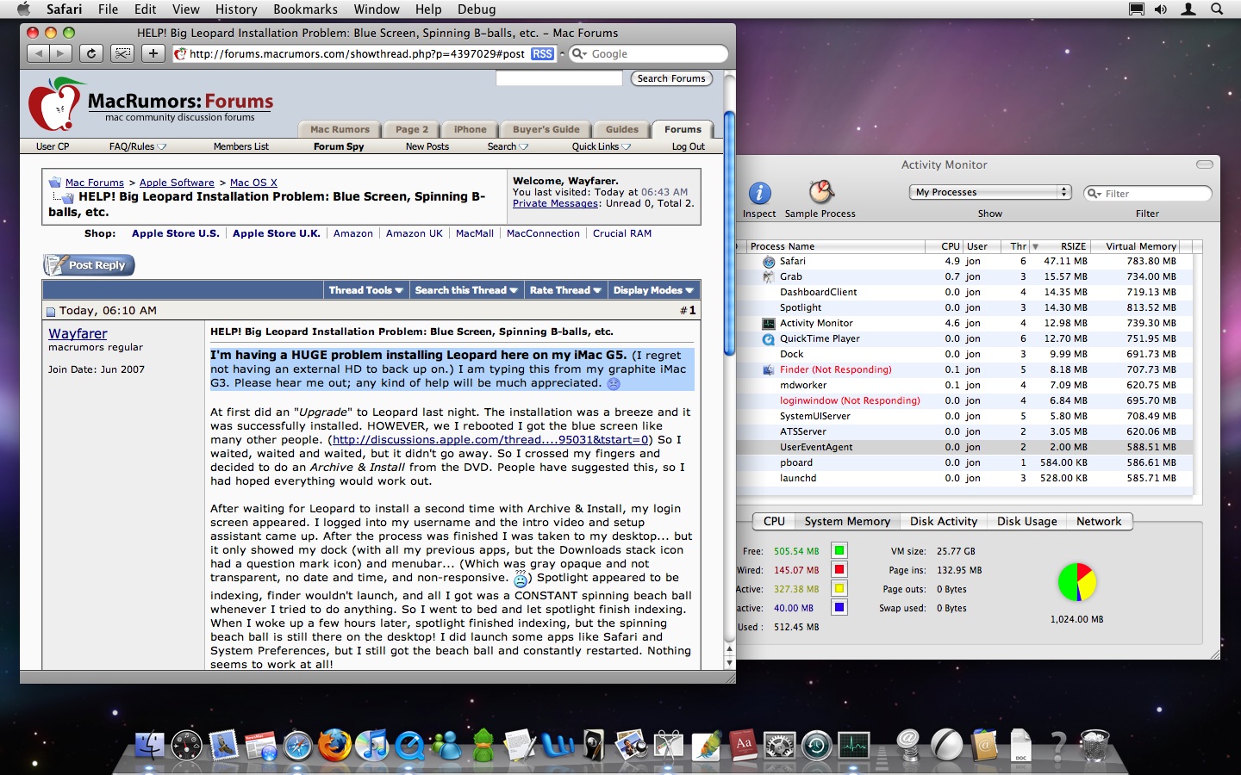Click the yellow Active memory color swatch

pos(839,588)
